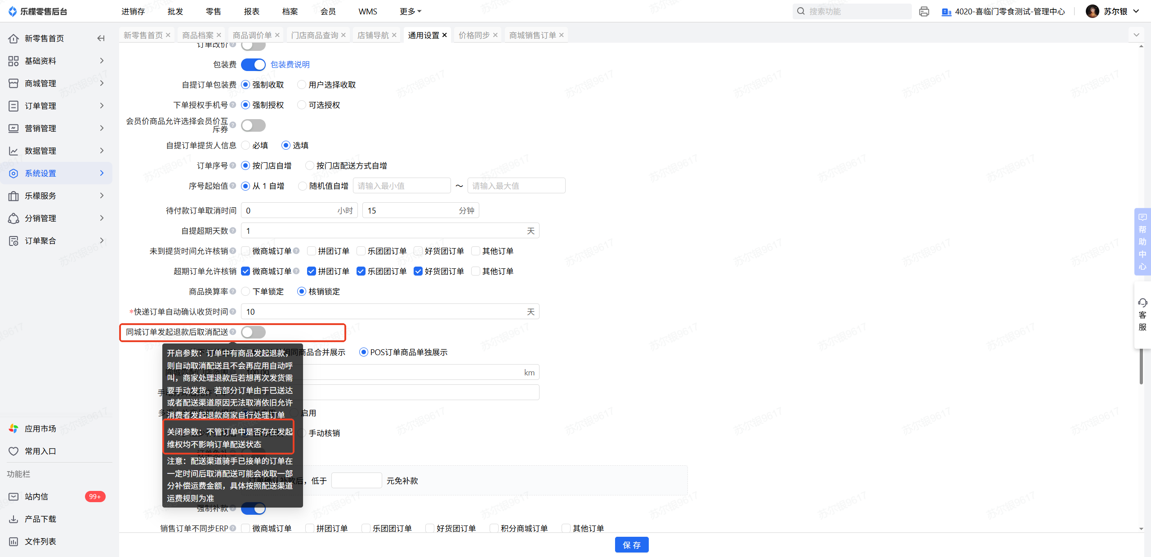Viewport: 1151px width, 557px height.
Task: Click the 文件列表 sidebar icon
Action: point(13,541)
